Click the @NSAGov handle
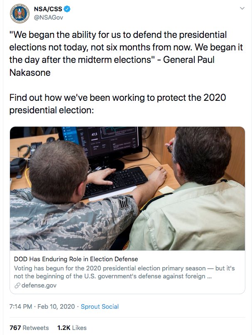The width and height of the screenshot is (252, 335). pyautogui.click(x=49, y=18)
